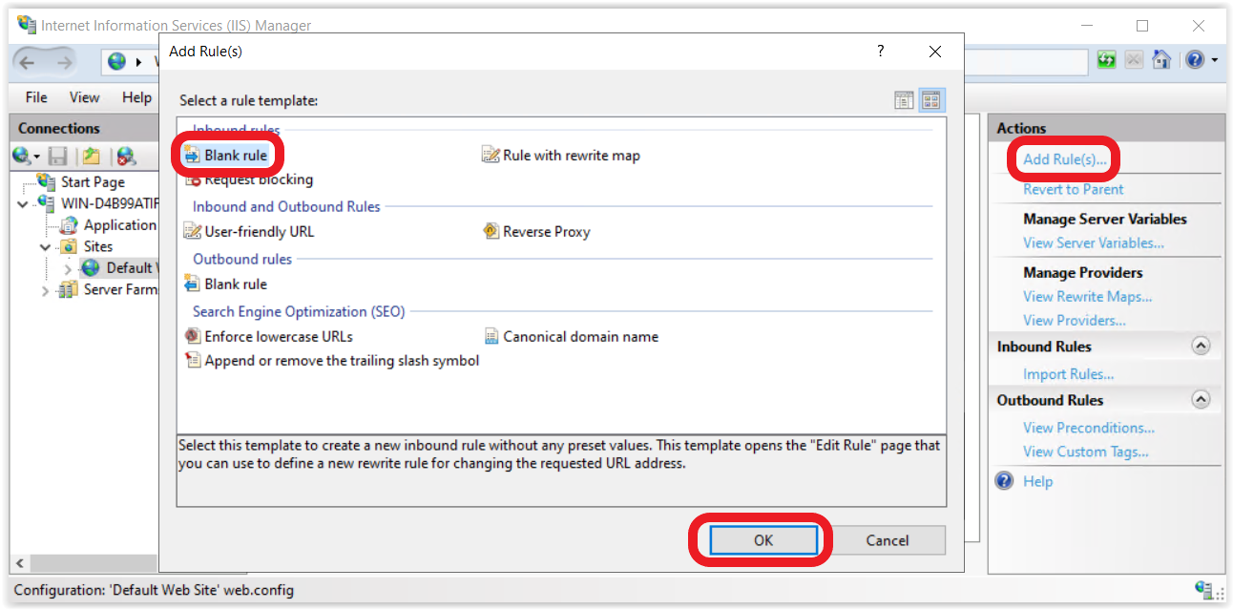
Task: Open View Custom Tags... link
Action: tap(1086, 452)
